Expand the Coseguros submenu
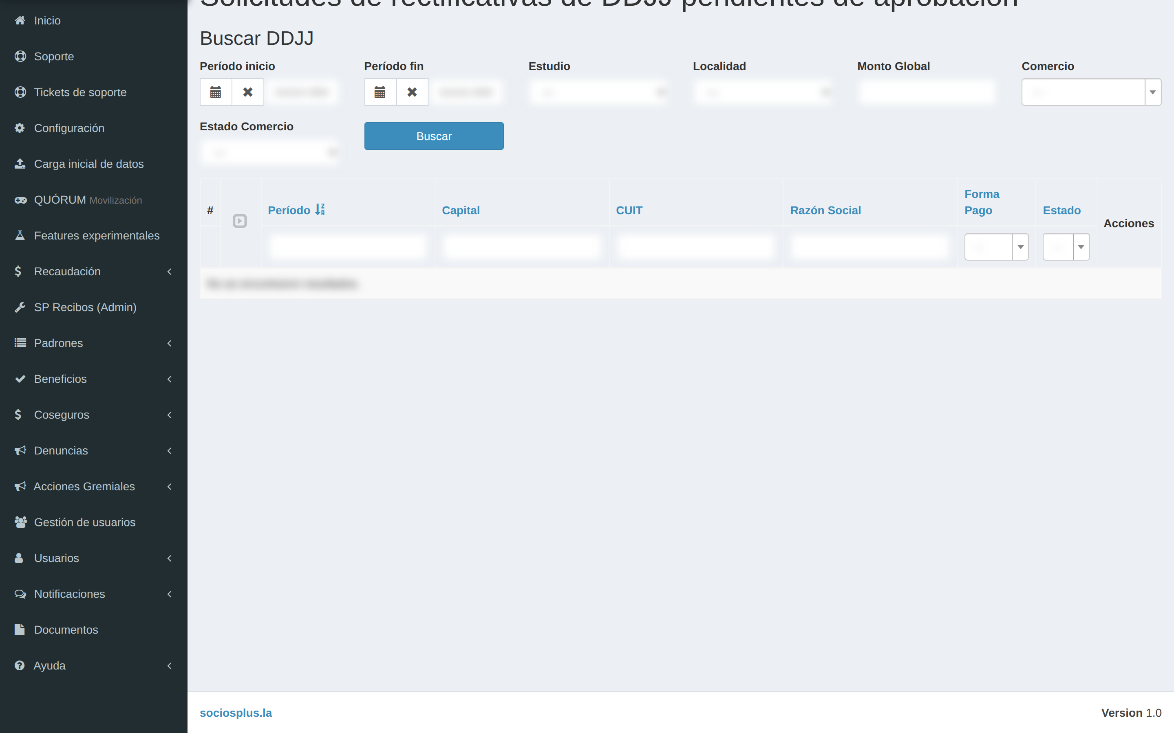The width and height of the screenshot is (1174, 733). (94, 415)
